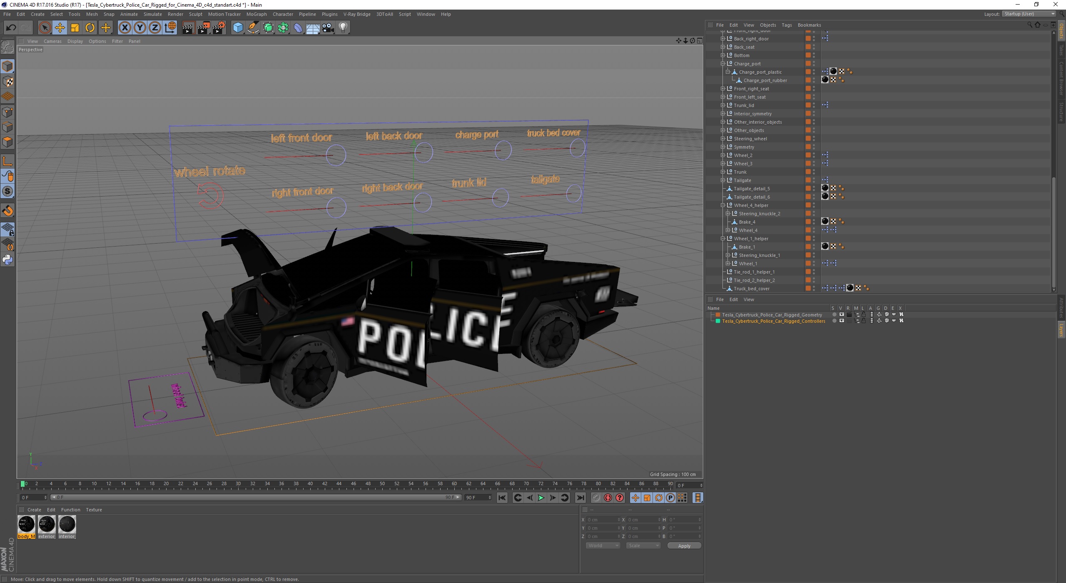Viewport: 1066px width, 583px height.
Task: Toggle Position keyframe recording button
Action: [635, 498]
